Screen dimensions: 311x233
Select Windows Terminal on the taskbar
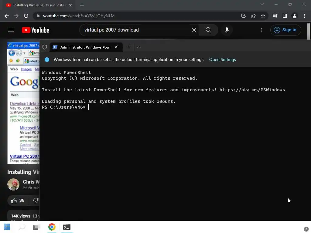67,227
